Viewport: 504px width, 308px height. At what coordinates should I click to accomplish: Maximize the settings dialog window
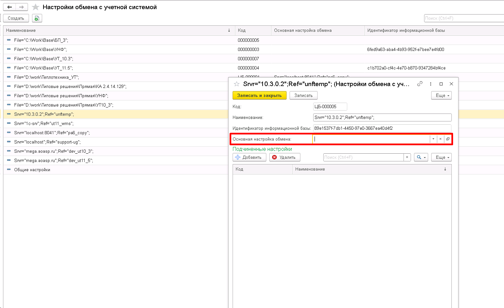pyautogui.click(x=441, y=84)
